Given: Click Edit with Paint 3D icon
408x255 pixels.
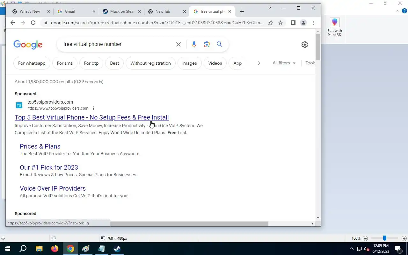Looking at the screenshot, I should click(335, 27).
